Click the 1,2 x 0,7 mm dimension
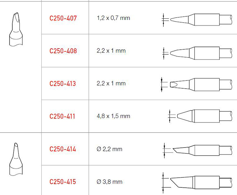The width and height of the screenshot is (237, 195). pos(113,18)
